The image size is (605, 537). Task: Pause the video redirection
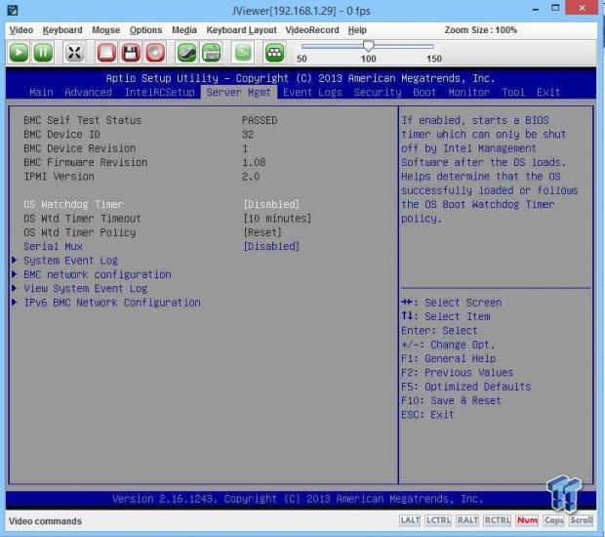coord(43,53)
